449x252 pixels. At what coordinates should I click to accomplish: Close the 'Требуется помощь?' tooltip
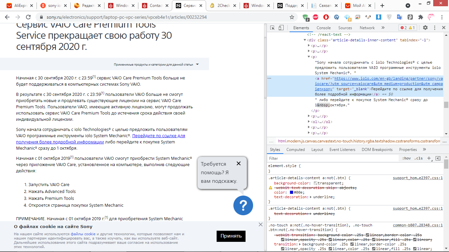239,163
